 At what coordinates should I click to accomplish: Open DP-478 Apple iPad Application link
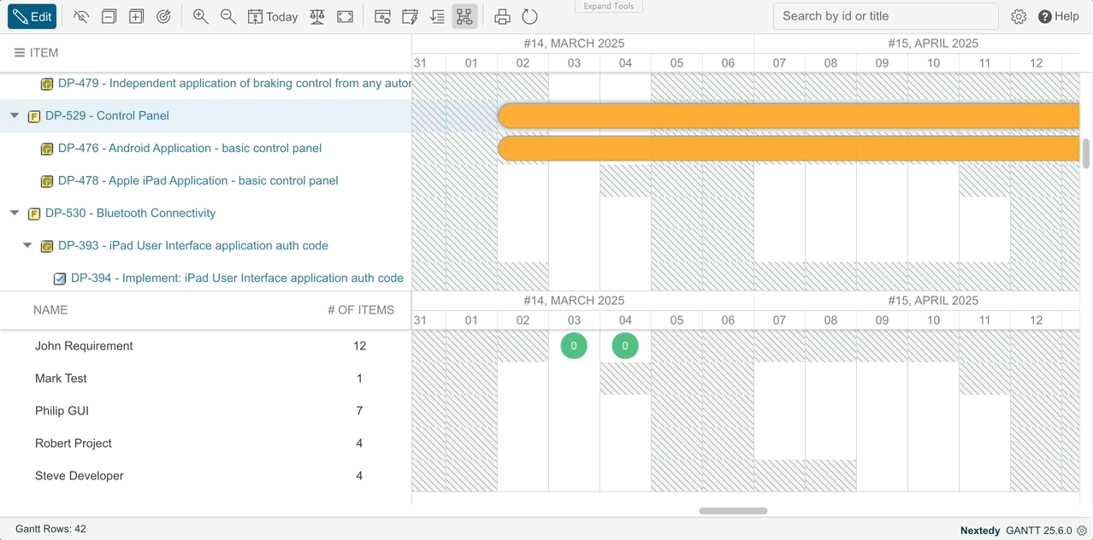click(x=198, y=181)
